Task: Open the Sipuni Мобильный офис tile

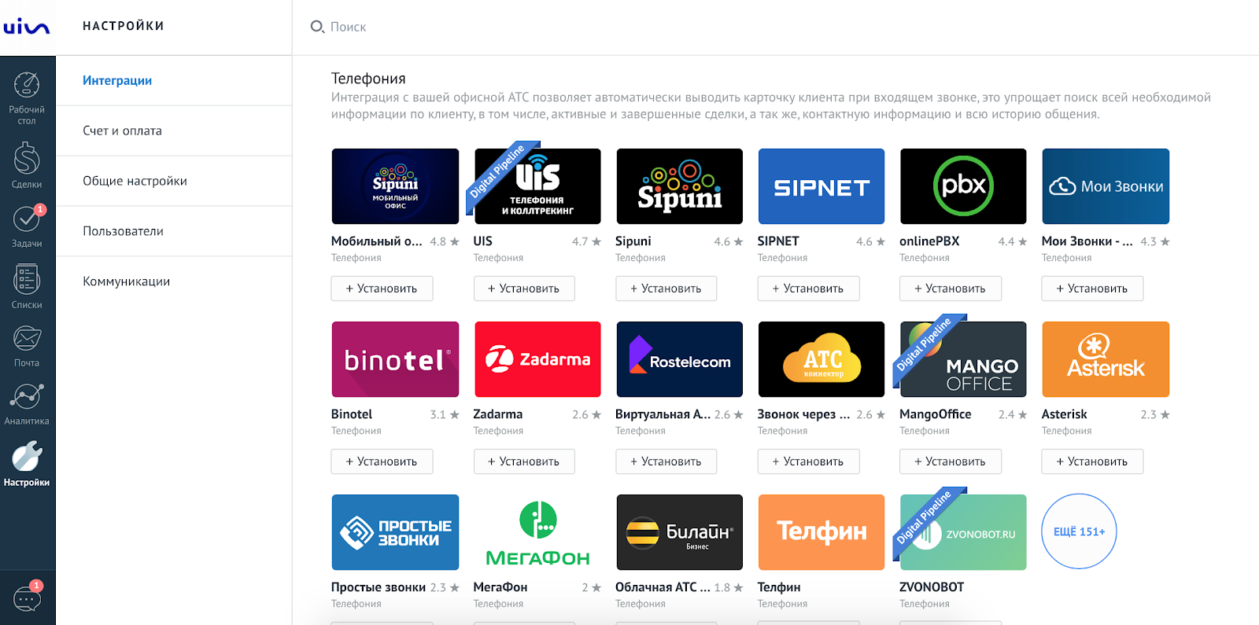Action: (x=395, y=186)
